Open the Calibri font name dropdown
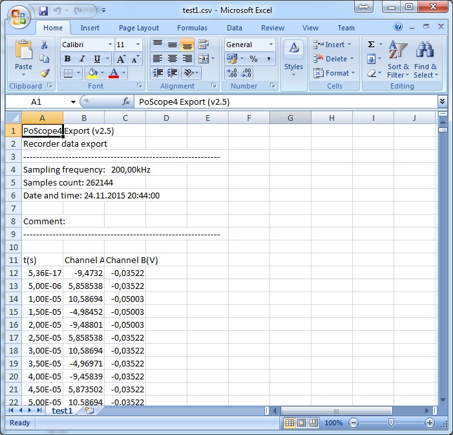This screenshot has height=435, width=453. coord(110,45)
